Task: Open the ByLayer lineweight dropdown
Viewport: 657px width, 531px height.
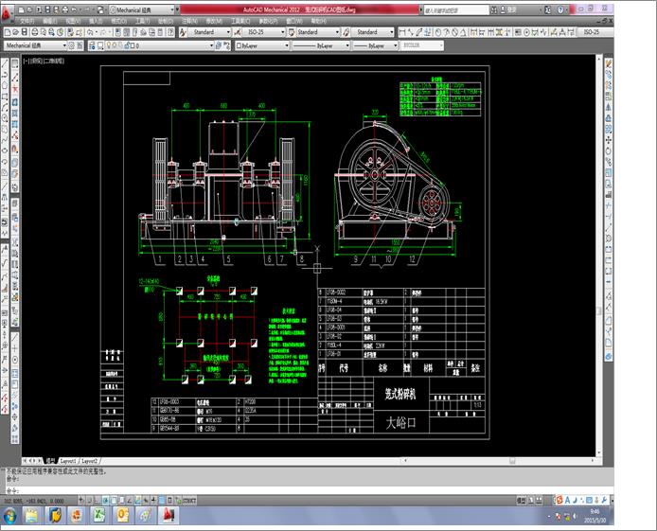Action: coord(375,45)
